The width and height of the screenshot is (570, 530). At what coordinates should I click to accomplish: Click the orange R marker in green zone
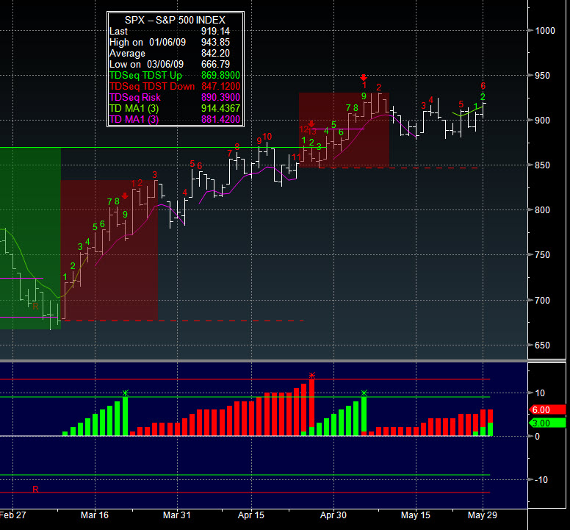[x=35, y=307]
